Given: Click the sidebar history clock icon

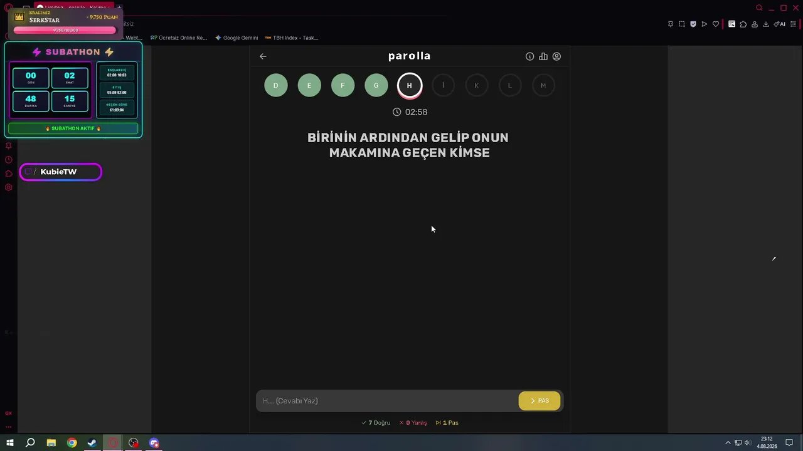Looking at the screenshot, I should tap(8, 160).
